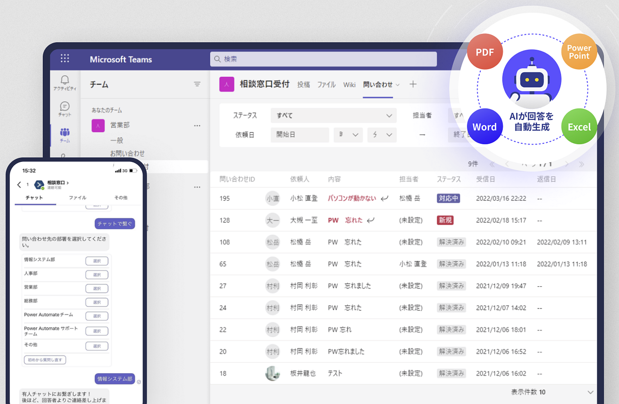Select the Teams (チーム) sidebar icon

point(65,135)
